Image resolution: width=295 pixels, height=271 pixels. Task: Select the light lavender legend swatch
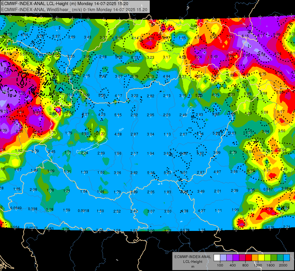223,258
